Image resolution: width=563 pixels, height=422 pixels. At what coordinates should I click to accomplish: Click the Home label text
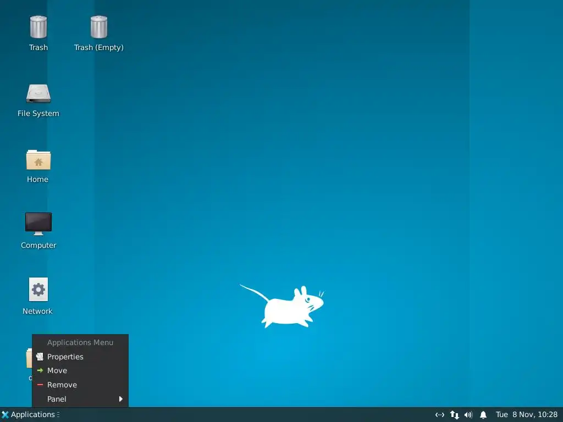coord(38,179)
